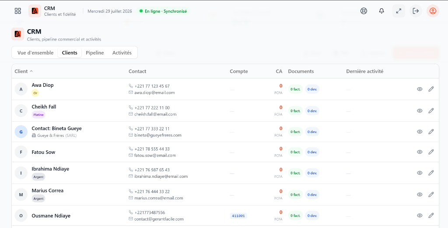Click the account code 411001 badge
This screenshot has width=448, height=228.
pyautogui.click(x=238, y=216)
